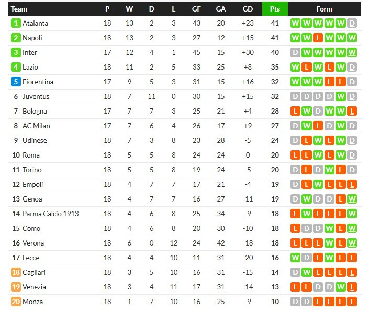The width and height of the screenshot is (369, 312).
Task: Click the Form column header
Action: click(x=324, y=9)
